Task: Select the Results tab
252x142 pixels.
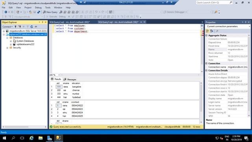Action: [x=56, y=79]
